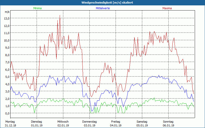Click the Dienstag day label

point(36,122)
